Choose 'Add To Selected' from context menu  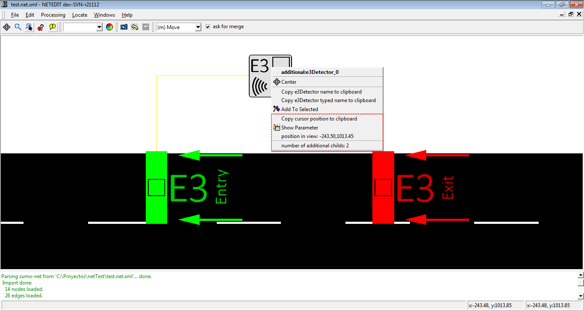[299, 109]
